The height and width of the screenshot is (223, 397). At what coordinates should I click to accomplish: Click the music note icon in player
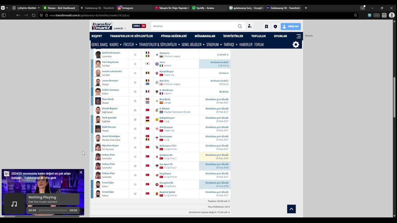(x=14, y=204)
